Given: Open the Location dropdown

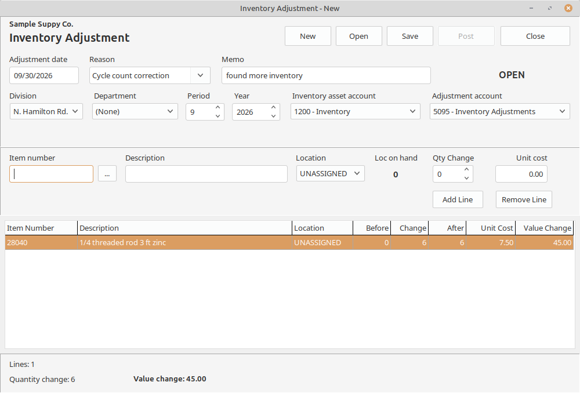Looking at the screenshot, I should (x=331, y=173).
